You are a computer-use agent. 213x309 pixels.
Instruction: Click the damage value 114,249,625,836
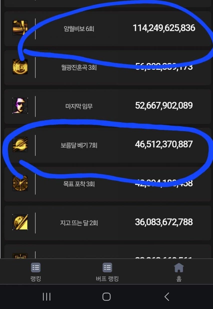(164, 28)
